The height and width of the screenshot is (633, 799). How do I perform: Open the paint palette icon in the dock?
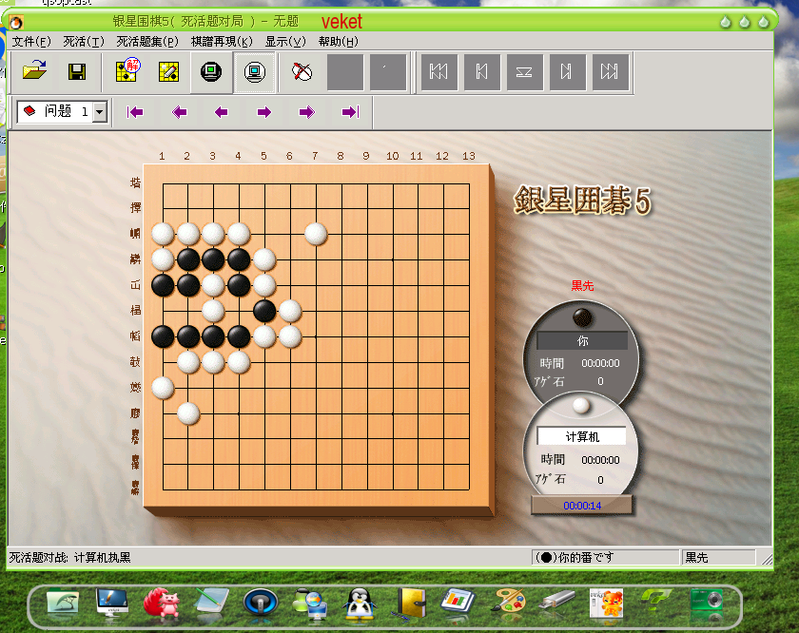509,603
